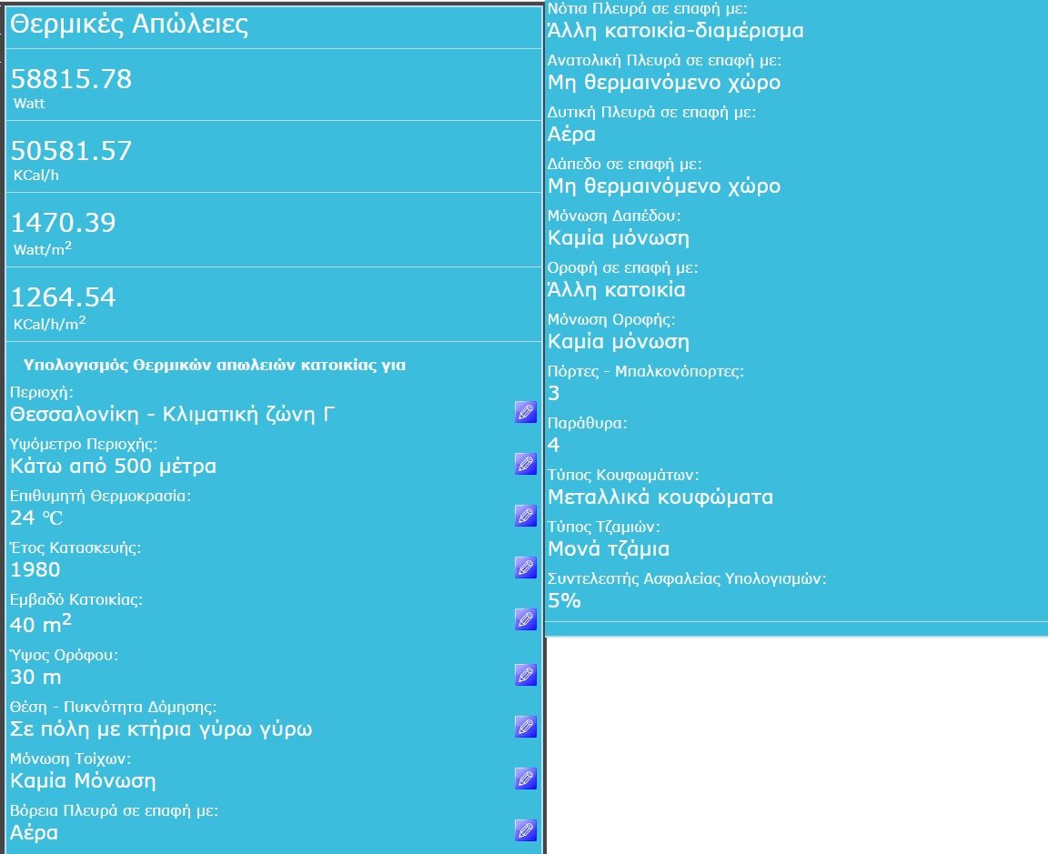Click the 40 m² area value
1048x854 pixels.
tap(40, 623)
